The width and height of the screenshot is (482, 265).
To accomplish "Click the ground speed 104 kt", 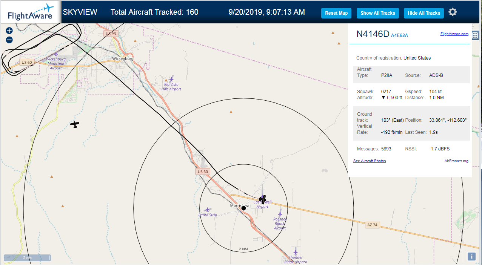I will [x=436, y=92].
